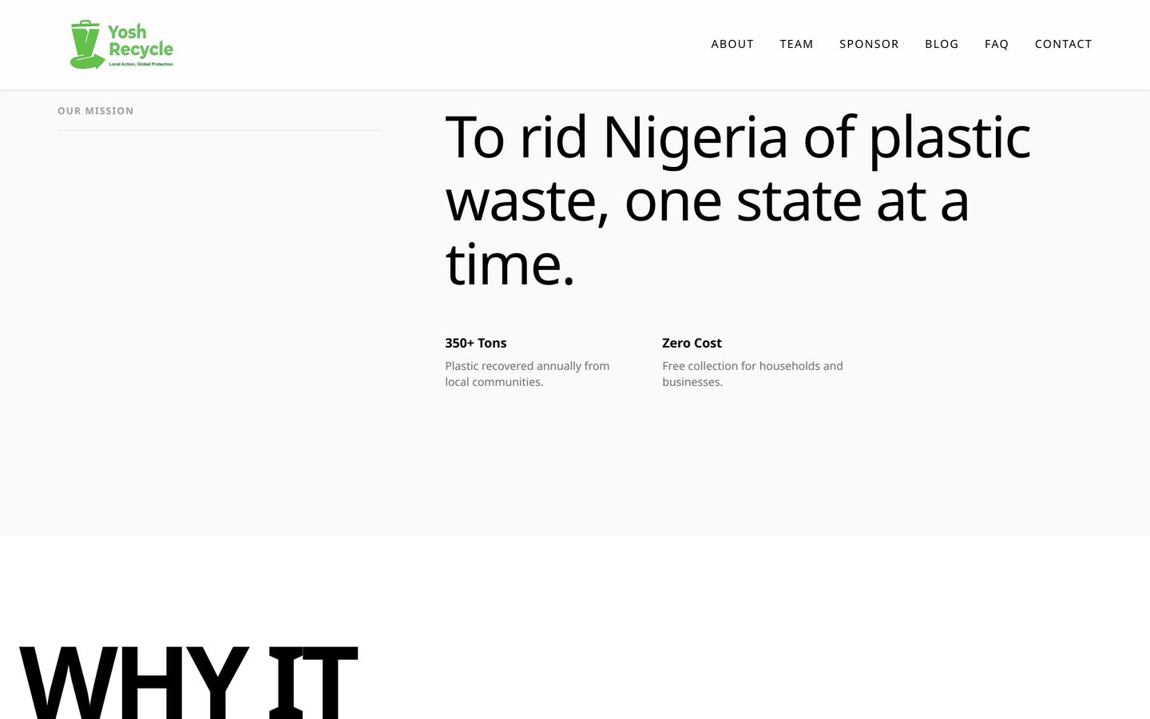
Task: Click the divider line under OUR MISSION
Action: pyautogui.click(x=219, y=130)
